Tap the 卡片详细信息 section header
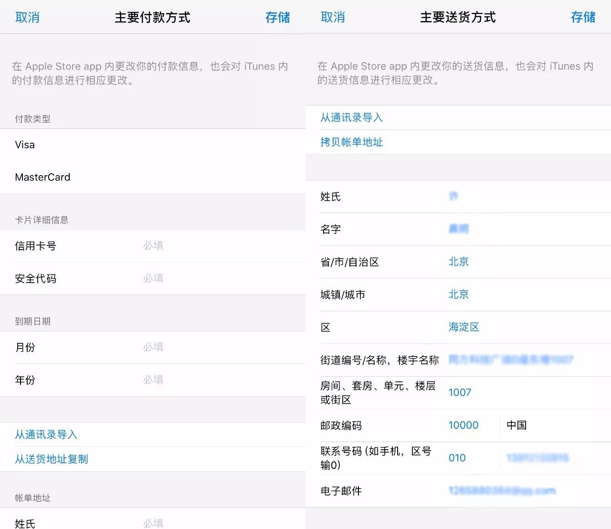 [x=42, y=220]
